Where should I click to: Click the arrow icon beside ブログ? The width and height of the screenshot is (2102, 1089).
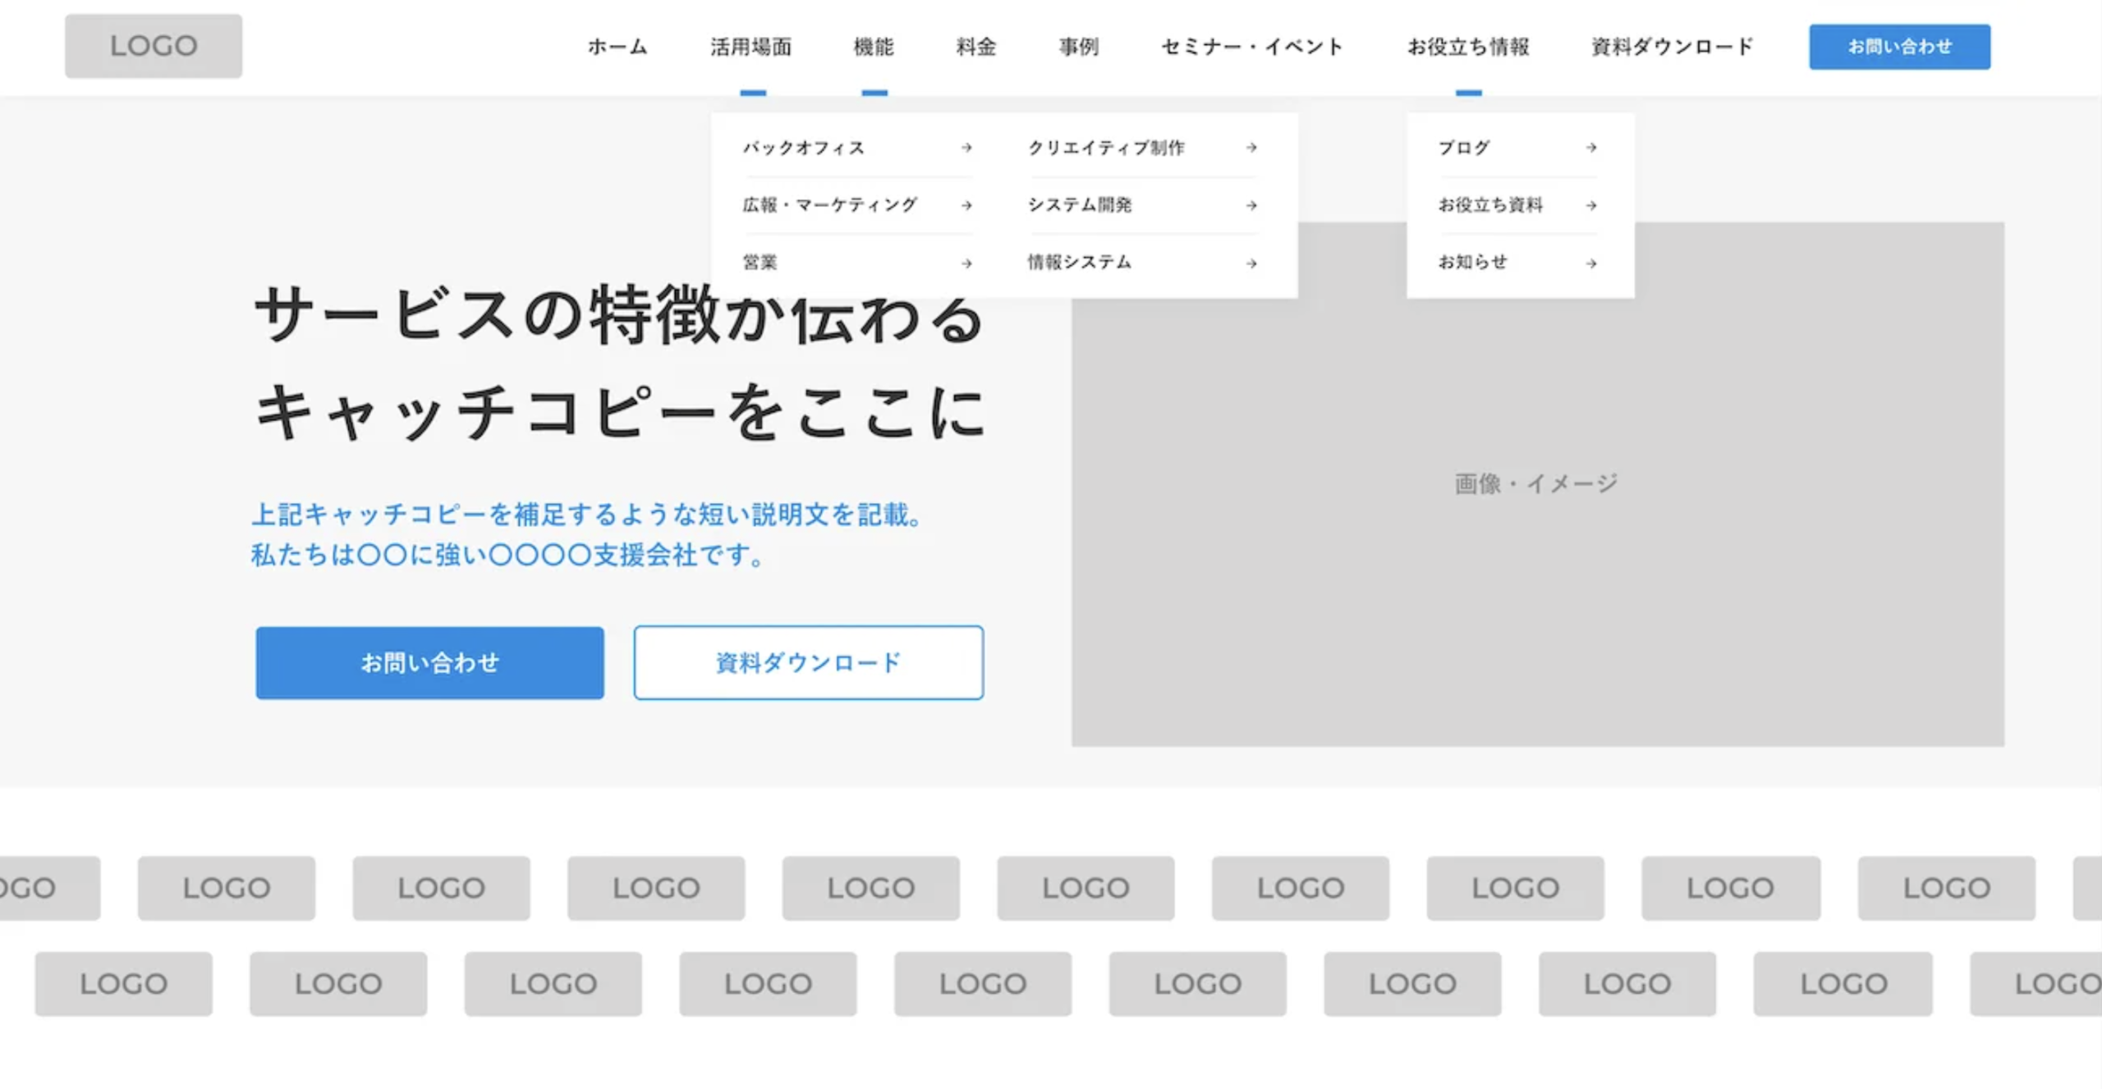pyautogui.click(x=1591, y=148)
